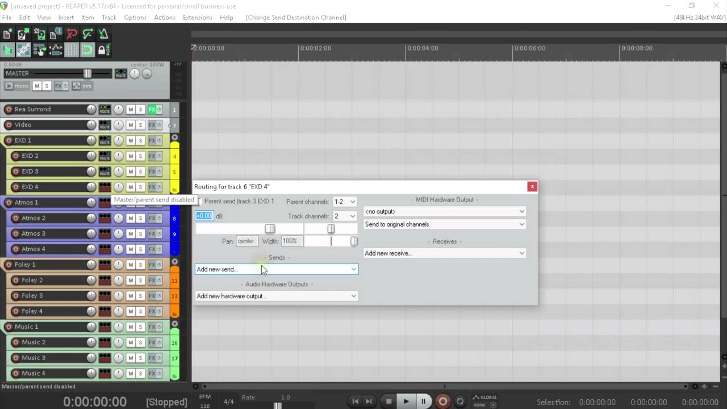Toggle the ripple editing toolbar icon
Viewport: 727px width, 409px height.
tap(39, 50)
